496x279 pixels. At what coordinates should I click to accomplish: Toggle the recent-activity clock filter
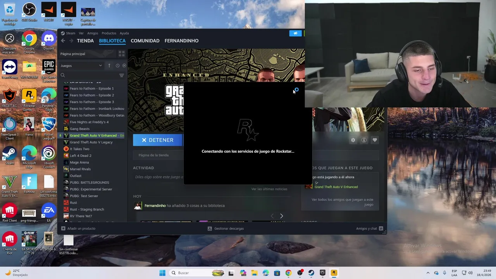coord(117,65)
